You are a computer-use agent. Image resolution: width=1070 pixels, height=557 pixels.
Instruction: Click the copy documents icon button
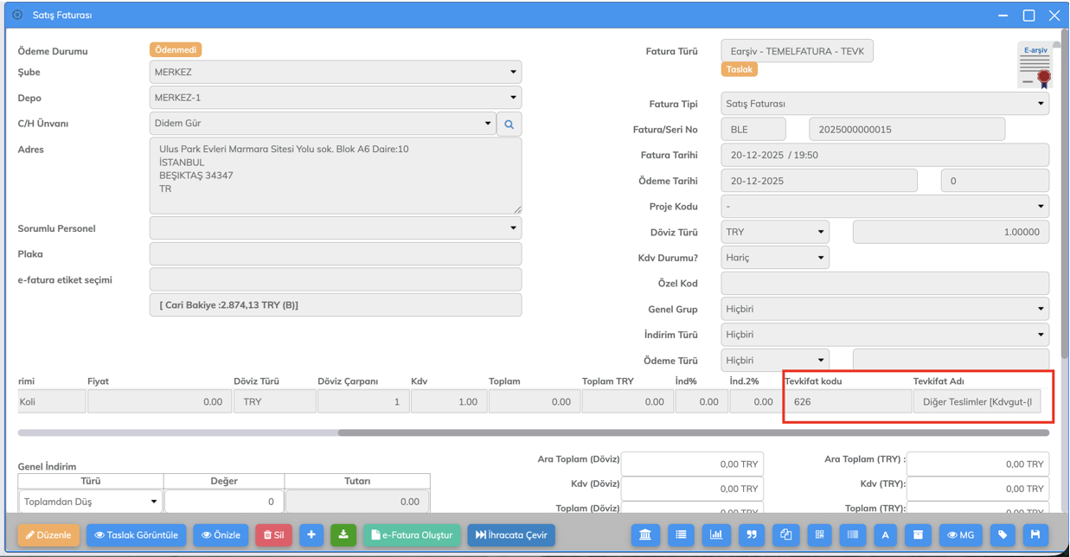(x=785, y=535)
